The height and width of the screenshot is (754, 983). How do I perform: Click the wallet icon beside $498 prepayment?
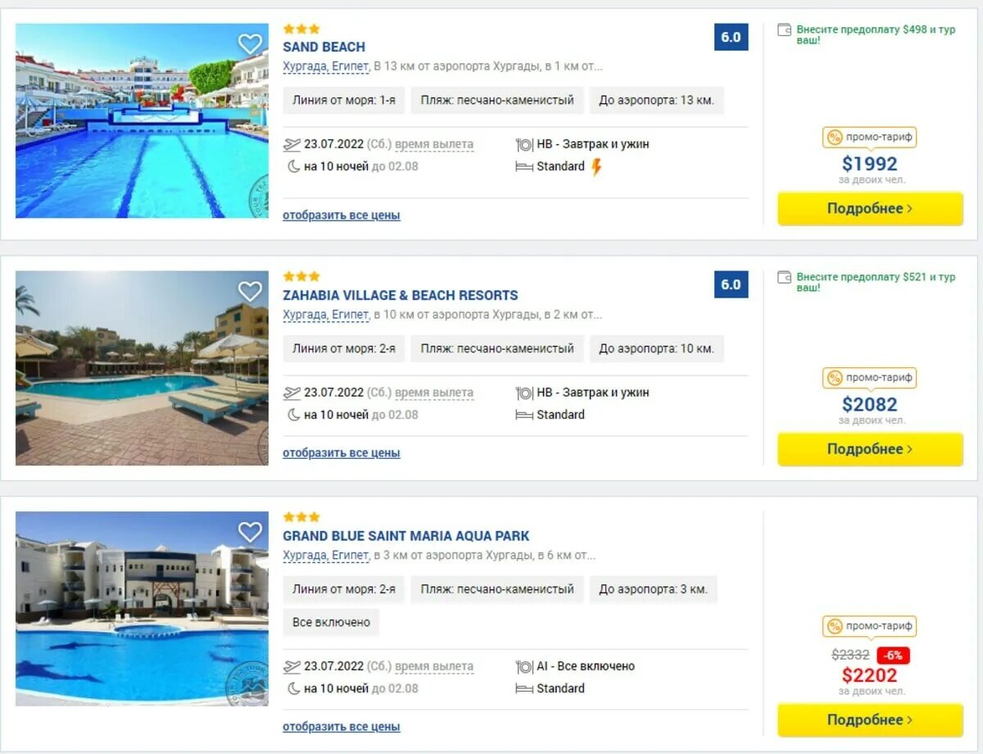tap(784, 30)
